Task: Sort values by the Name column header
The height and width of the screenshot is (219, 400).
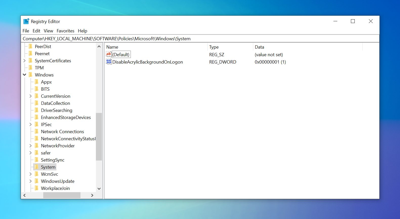Action: tap(156, 47)
